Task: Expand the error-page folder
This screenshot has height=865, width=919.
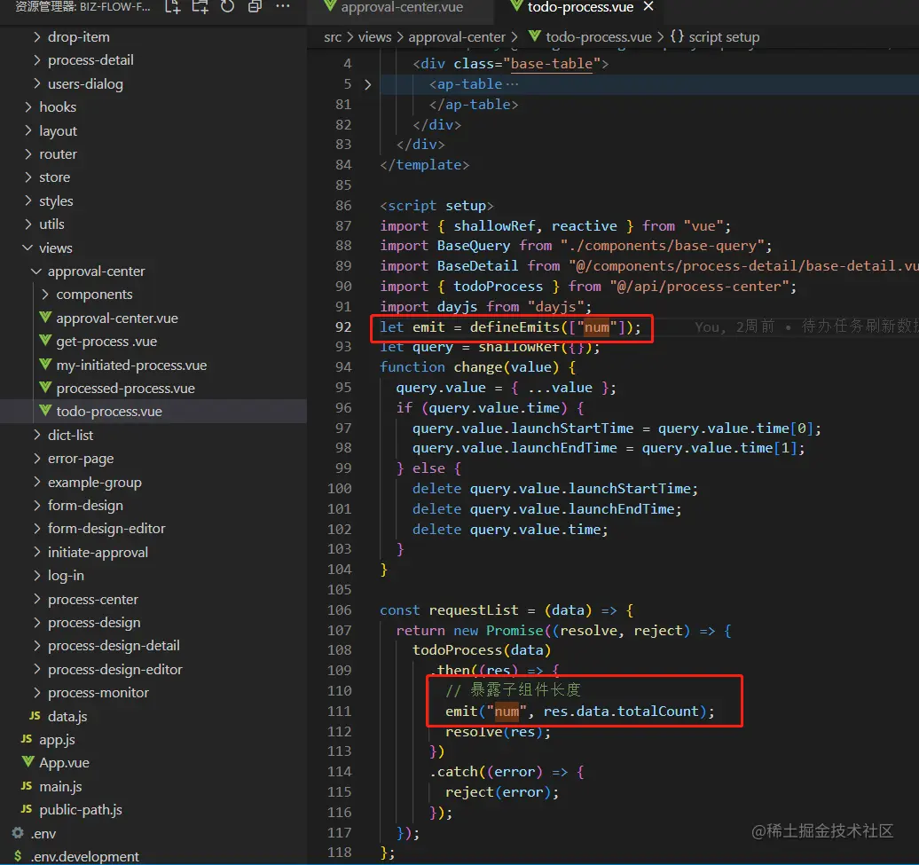Action: click(81, 459)
